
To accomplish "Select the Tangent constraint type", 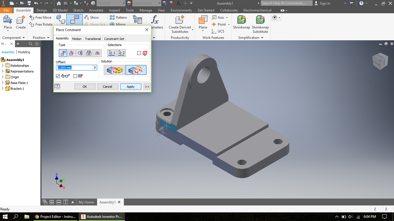I will coord(80,53).
